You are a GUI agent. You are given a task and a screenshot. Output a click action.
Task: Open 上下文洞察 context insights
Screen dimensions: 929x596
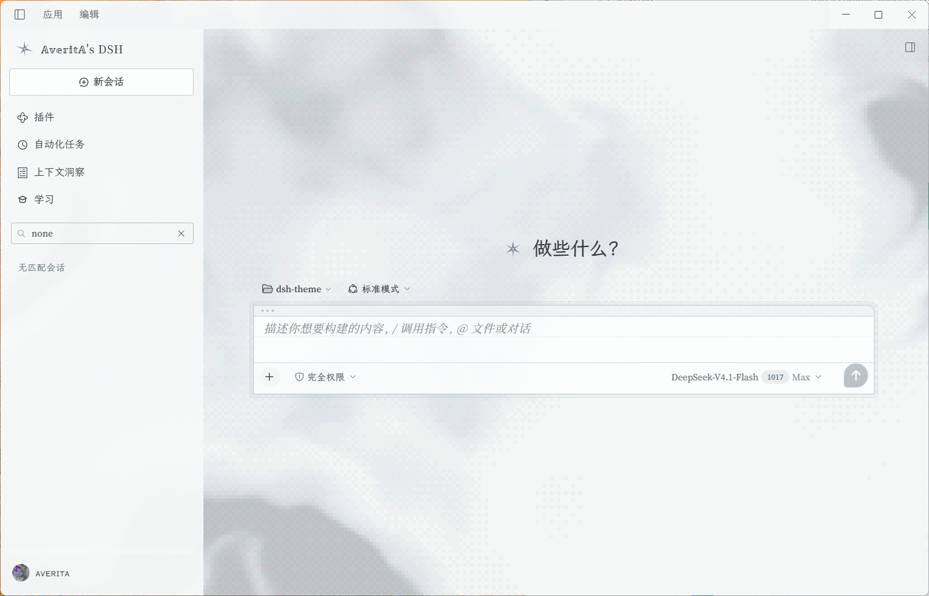51,172
